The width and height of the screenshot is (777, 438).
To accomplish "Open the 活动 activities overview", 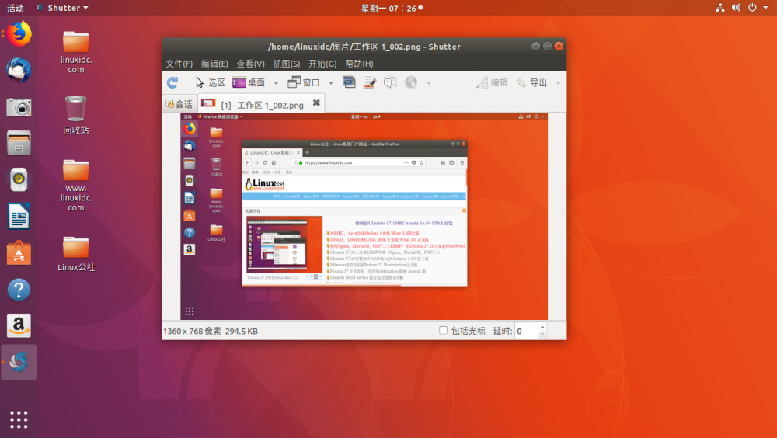I will [x=15, y=8].
